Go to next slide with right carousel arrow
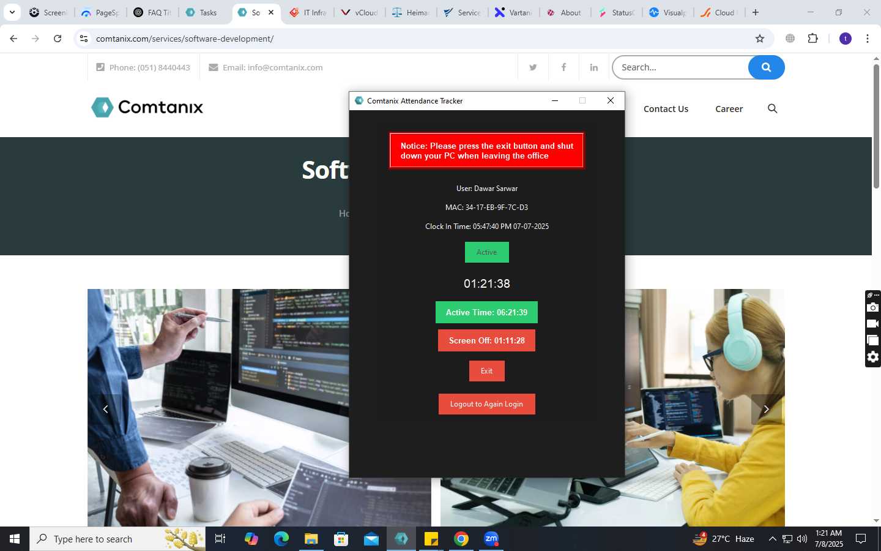Image resolution: width=881 pixels, height=551 pixels. pos(766,409)
